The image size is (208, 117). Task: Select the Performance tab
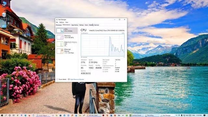[66, 25]
